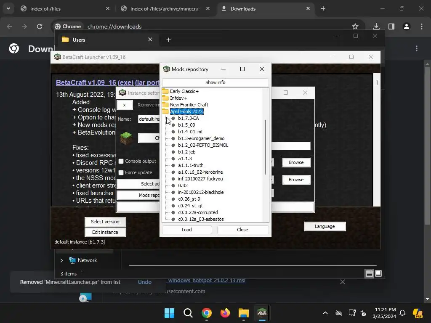The image size is (431, 323).
Task: Select b1.2_02-PEPTO_BISMOL entry
Action: pyautogui.click(x=203, y=145)
